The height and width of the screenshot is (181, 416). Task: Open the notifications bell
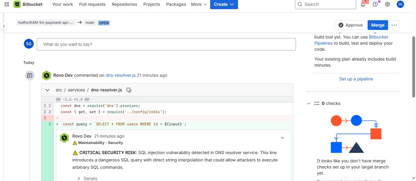363,4
